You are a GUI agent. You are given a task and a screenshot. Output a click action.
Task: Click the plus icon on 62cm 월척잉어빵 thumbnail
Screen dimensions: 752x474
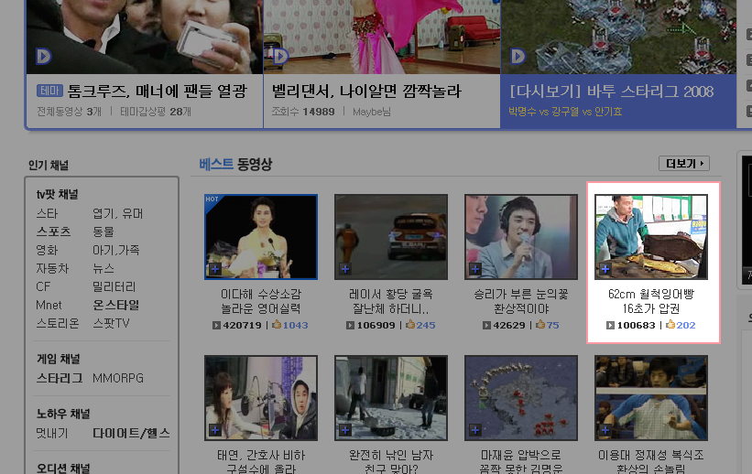[605, 269]
